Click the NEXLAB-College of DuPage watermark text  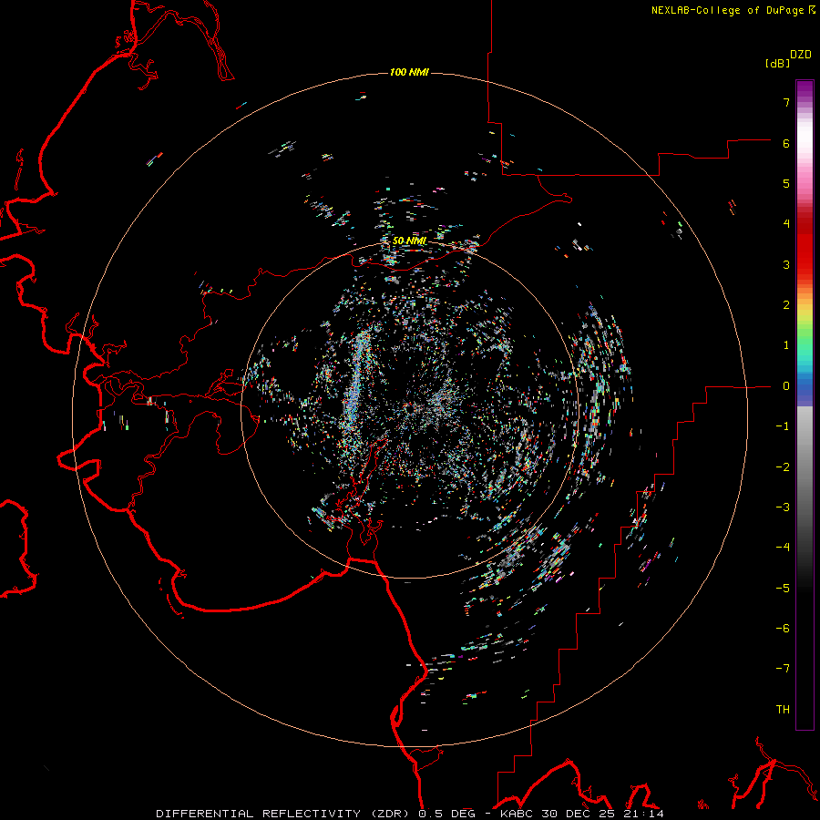pos(729,10)
